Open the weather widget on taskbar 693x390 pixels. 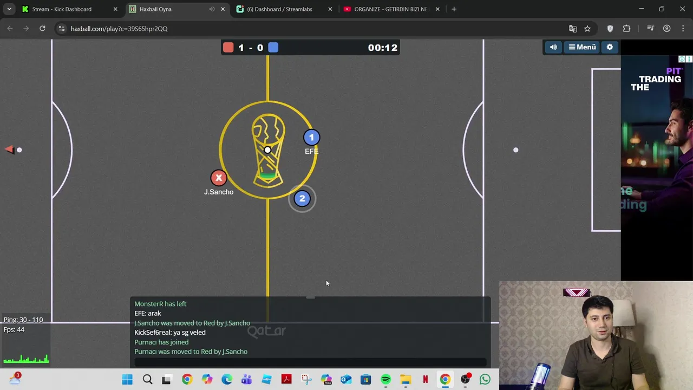15,379
